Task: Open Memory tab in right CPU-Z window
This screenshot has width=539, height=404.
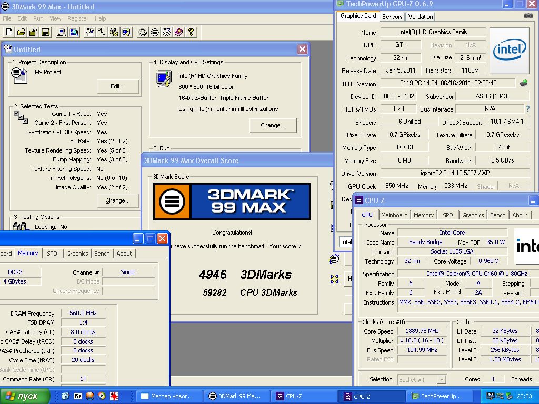Action: tap(424, 215)
